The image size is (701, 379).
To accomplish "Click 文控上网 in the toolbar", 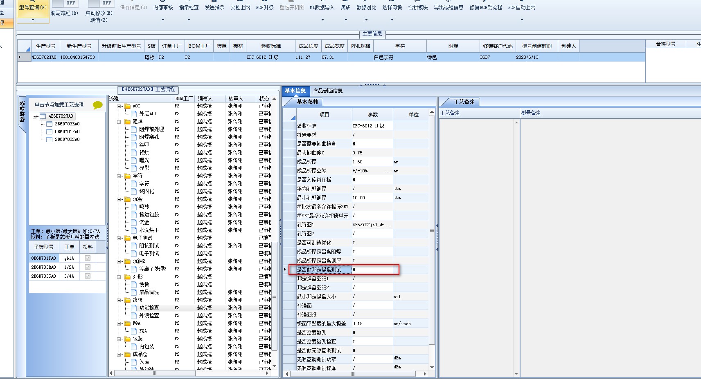I will (x=240, y=7).
